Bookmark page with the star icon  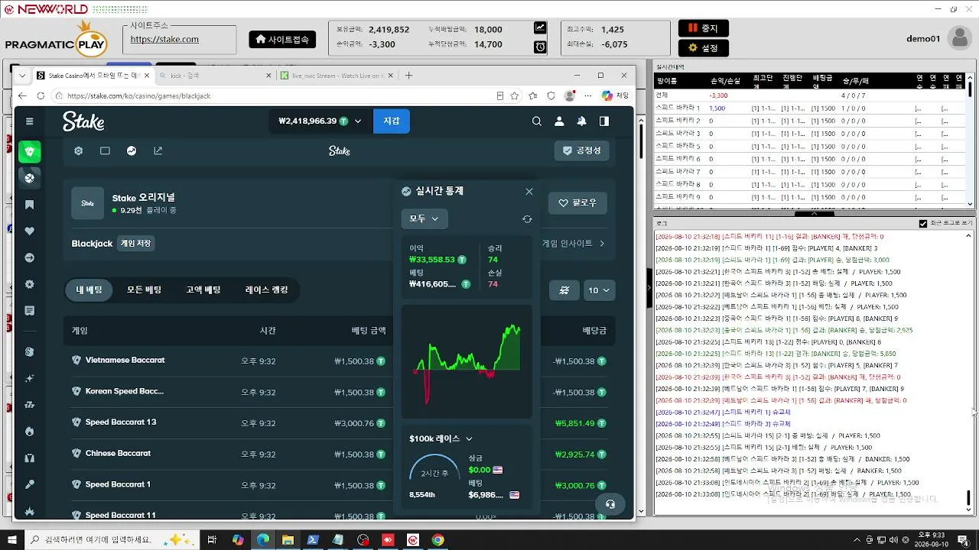tap(515, 95)
